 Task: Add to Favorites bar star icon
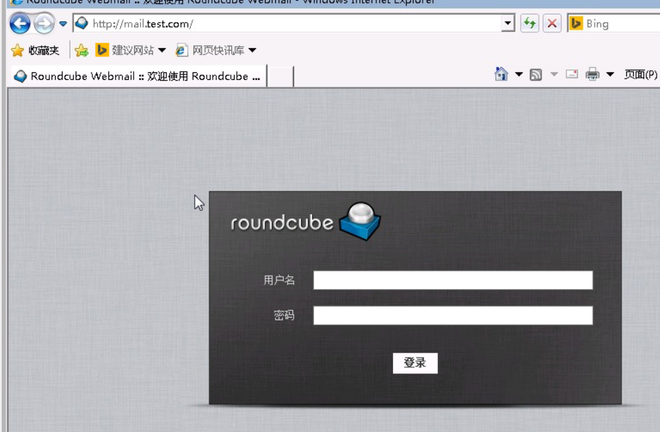tap(81, 50)
